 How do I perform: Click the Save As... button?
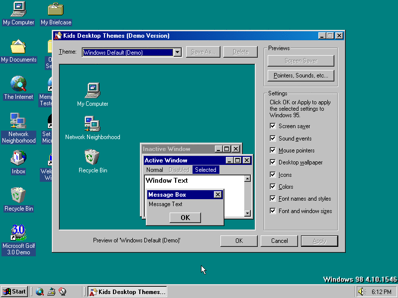pyautogui.click(x=203, y=52)
